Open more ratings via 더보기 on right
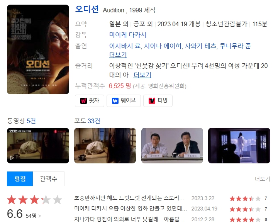Viewport: 278px width, 224px height. pyautogui.click(x=263, y=179)
